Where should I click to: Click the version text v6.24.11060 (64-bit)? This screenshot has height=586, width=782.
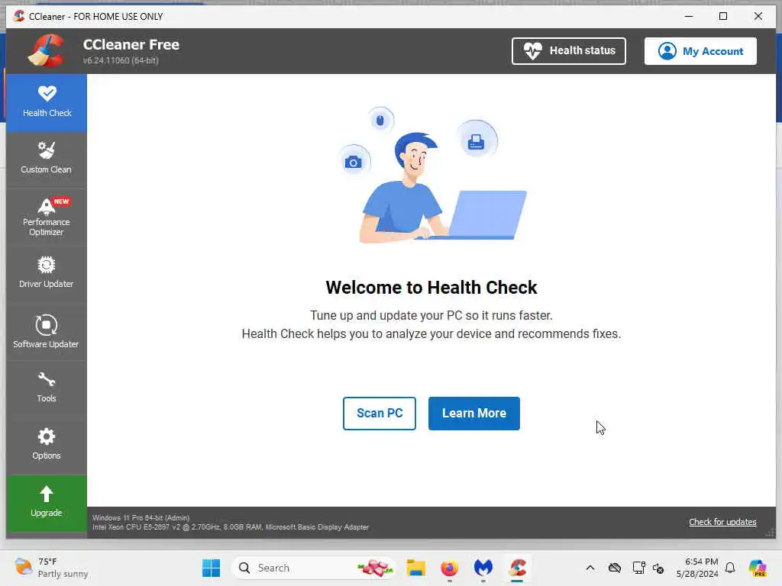click(x=121, y=60)
